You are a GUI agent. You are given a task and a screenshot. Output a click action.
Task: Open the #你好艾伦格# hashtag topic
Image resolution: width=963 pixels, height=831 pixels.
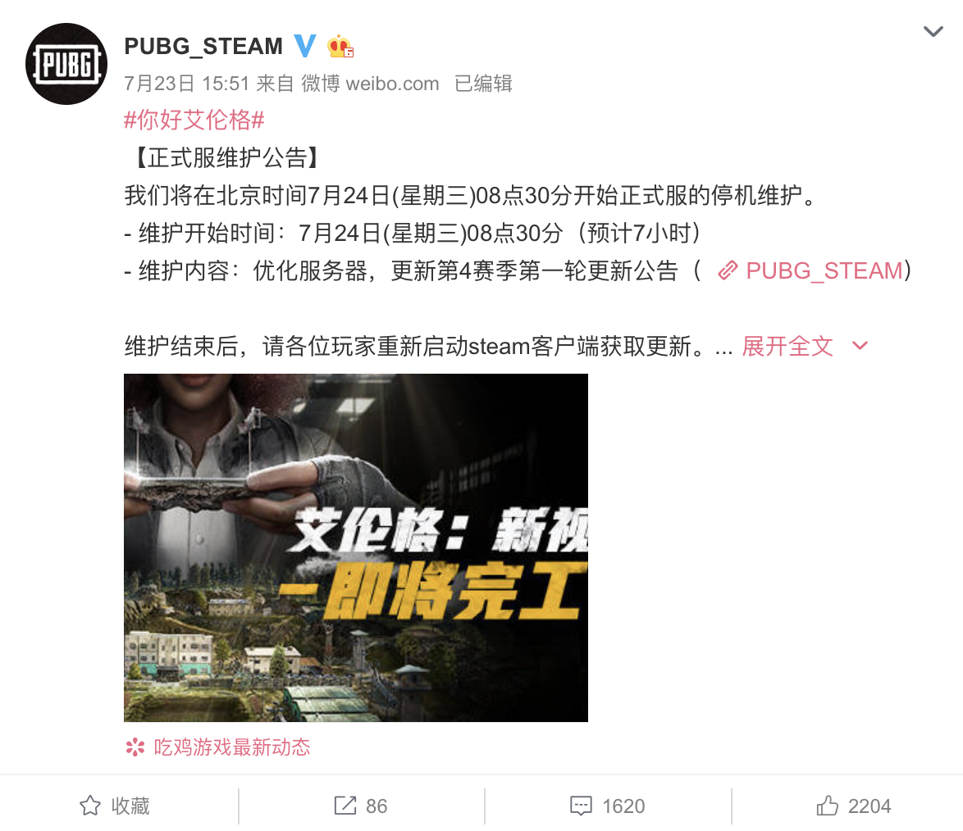(194, 120)
